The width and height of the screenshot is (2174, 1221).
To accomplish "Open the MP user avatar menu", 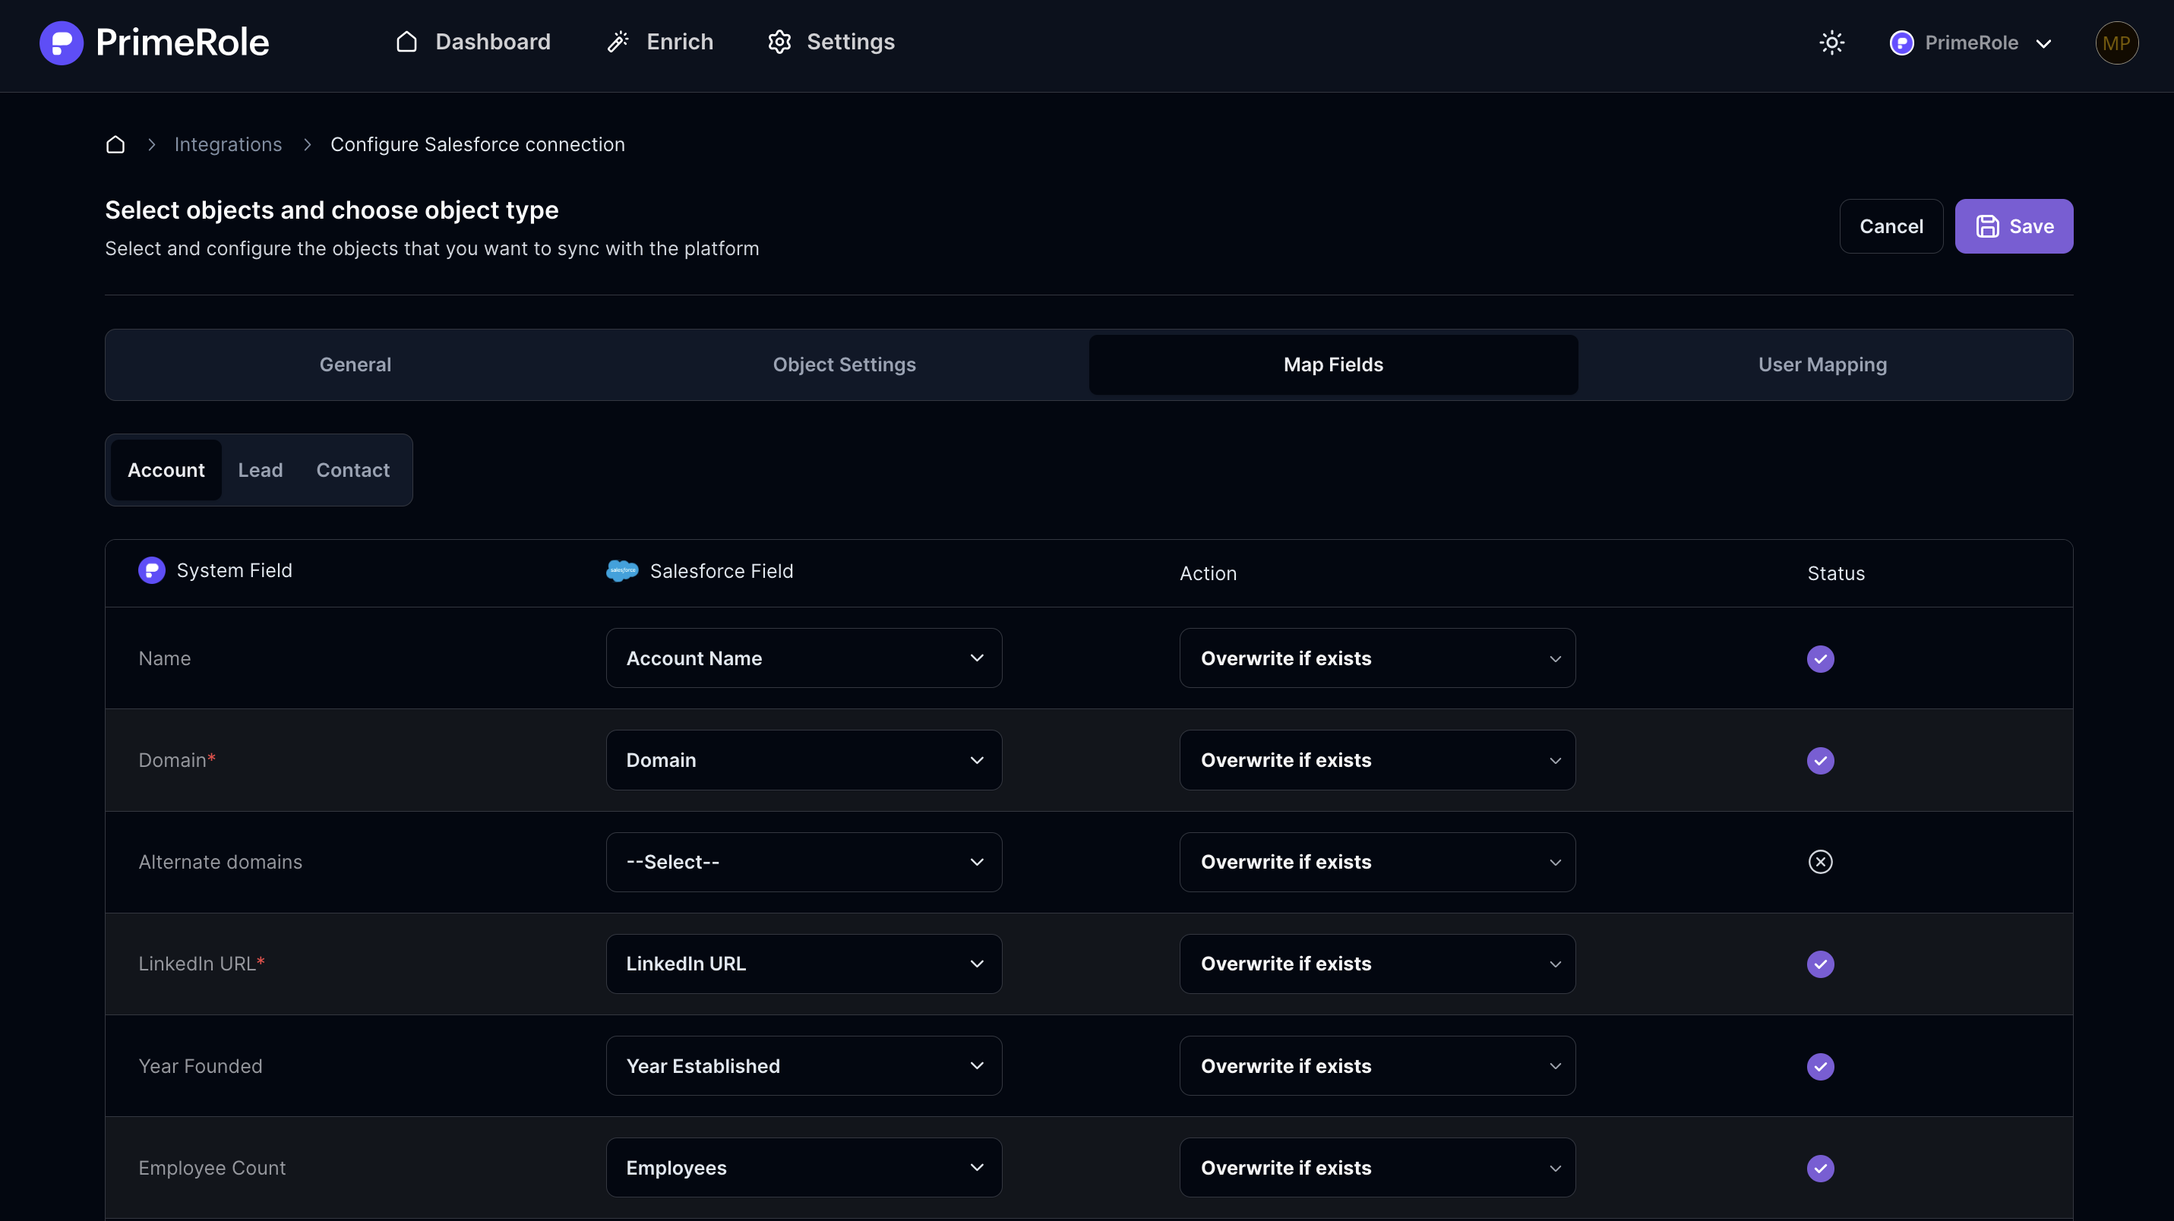I will (2116, 43).
